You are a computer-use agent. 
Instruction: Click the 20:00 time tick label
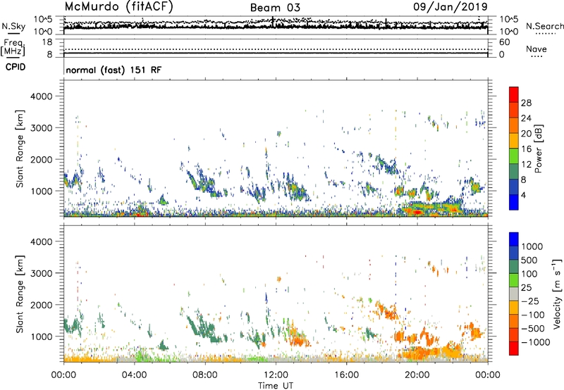coord(417,375)
